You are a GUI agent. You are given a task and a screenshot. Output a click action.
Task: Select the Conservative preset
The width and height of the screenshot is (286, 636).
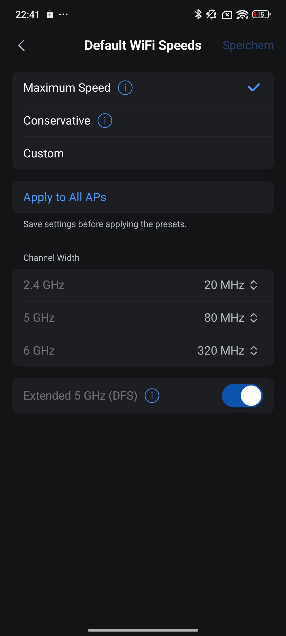57,121
